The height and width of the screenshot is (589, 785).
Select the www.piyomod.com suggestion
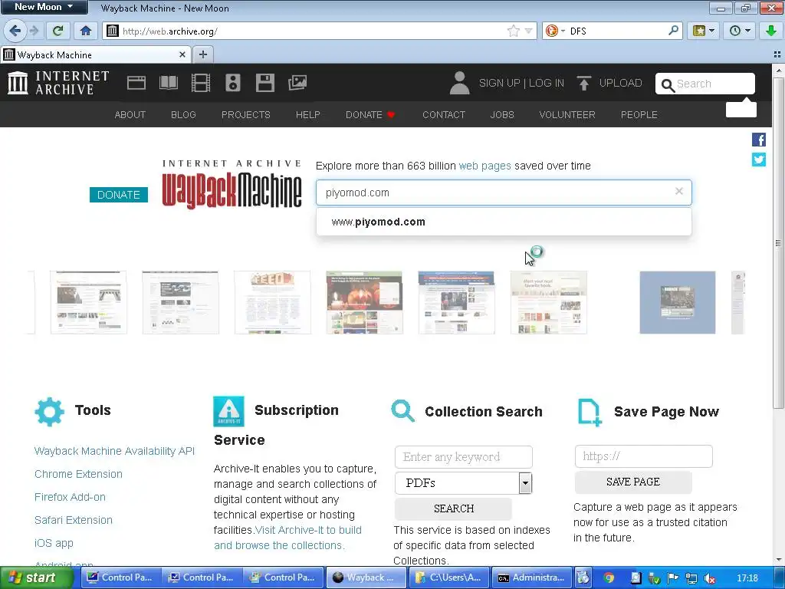[x=504, y=222]
